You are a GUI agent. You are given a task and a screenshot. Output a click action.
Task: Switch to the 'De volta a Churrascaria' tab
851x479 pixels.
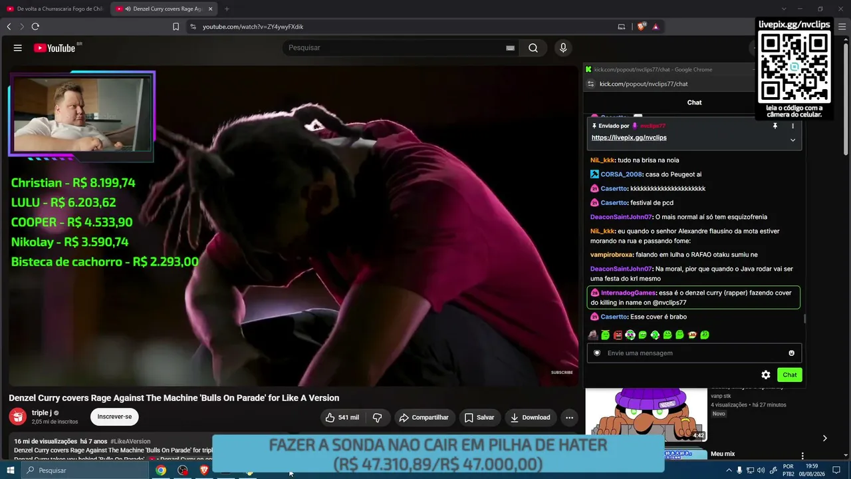click(x=55, y=9)
